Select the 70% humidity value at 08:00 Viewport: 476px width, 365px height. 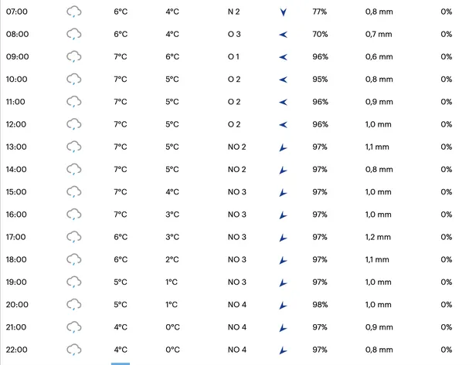(320, 34)
